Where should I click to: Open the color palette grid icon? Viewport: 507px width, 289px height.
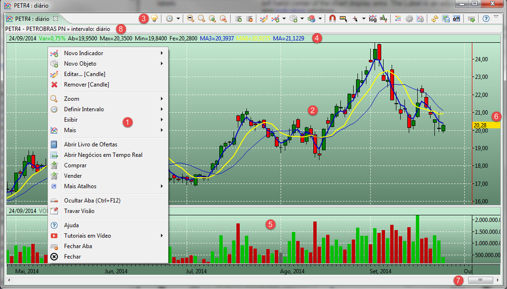pos(398,19)
